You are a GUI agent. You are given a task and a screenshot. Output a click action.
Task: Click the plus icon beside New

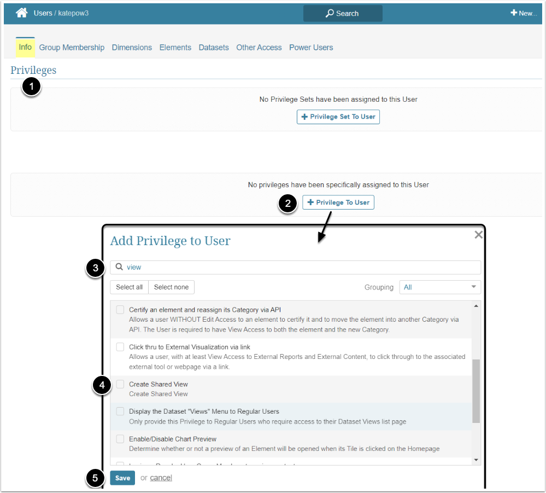click(x=514, y=13)
